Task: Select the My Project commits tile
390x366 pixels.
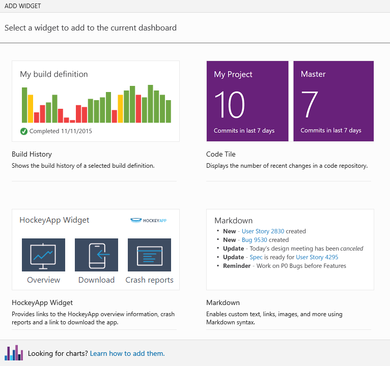Action: coord(247,101)
